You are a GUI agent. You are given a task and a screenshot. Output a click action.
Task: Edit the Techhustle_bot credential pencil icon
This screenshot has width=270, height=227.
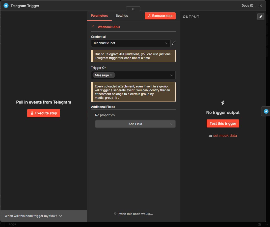click(174, 43)
